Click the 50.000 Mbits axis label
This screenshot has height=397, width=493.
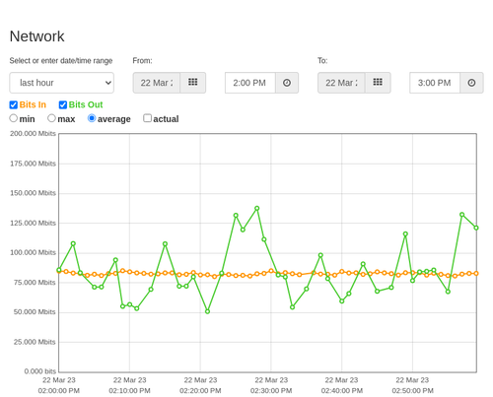pyautogui.click(x=35, y=312)
